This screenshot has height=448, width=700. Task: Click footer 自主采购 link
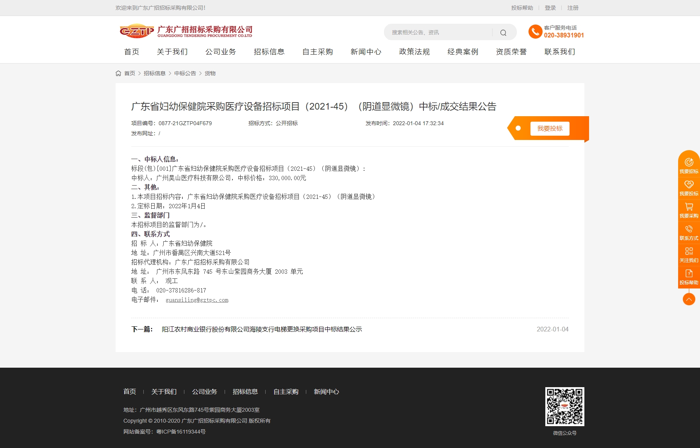(286, 392)
